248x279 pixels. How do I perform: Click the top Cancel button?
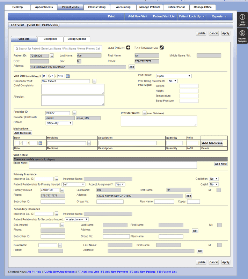214,33
